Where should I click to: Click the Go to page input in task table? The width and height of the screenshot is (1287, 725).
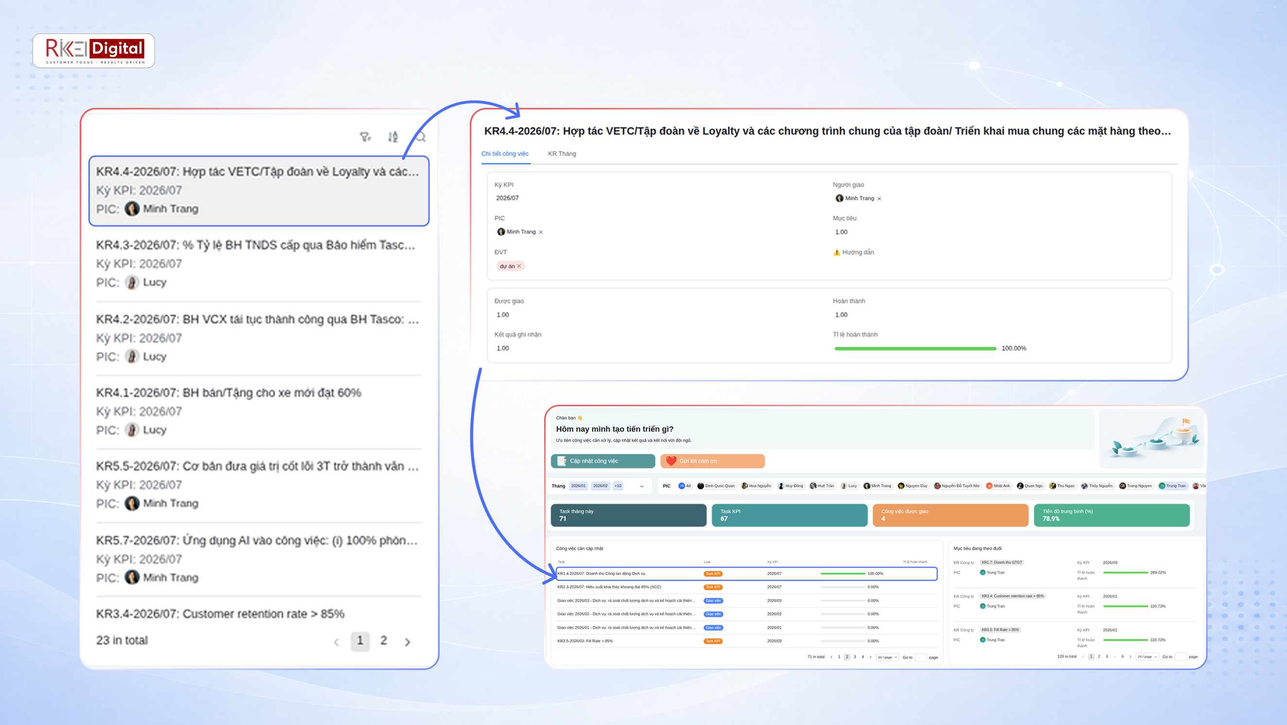point(920,657)
